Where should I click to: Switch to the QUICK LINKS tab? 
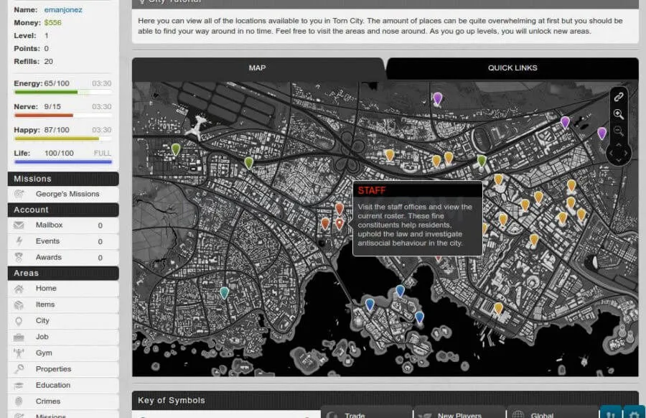click(x=512, y=68)
